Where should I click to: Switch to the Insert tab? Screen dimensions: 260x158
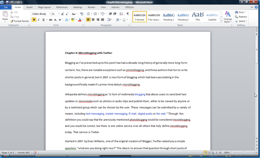click(x=29, y=7)
